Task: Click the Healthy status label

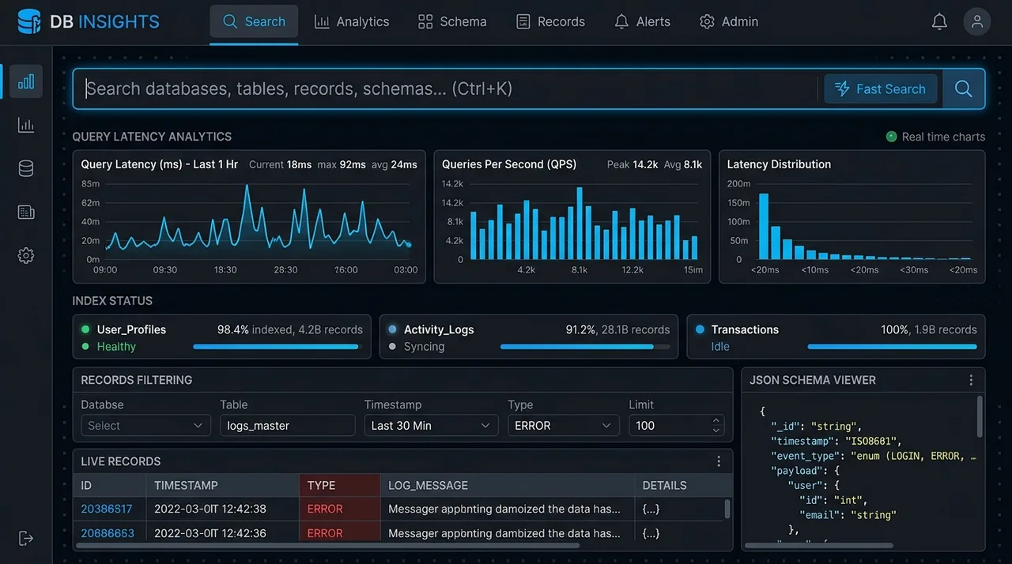Action: click(x=116, y=347)
